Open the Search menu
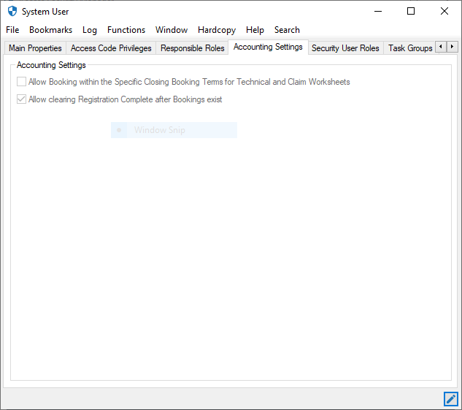The width and height of the screenshot is (462, 410). point(287,30)
